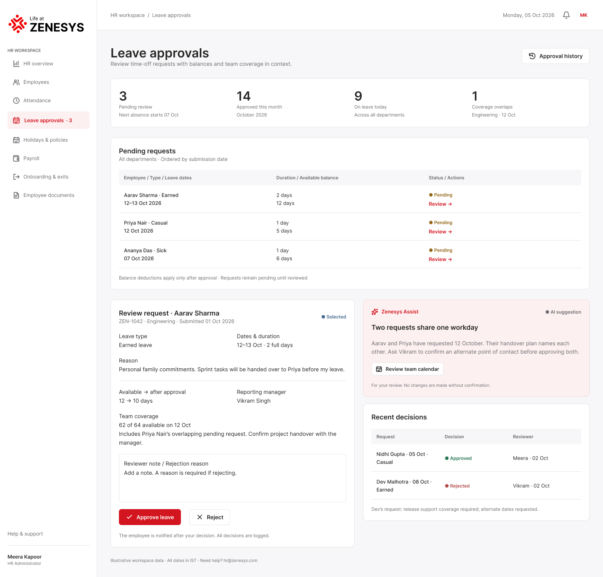Click the 'On leave today' stat
The width and height of the screenshot is (603, 577).
tap(379, 103)
